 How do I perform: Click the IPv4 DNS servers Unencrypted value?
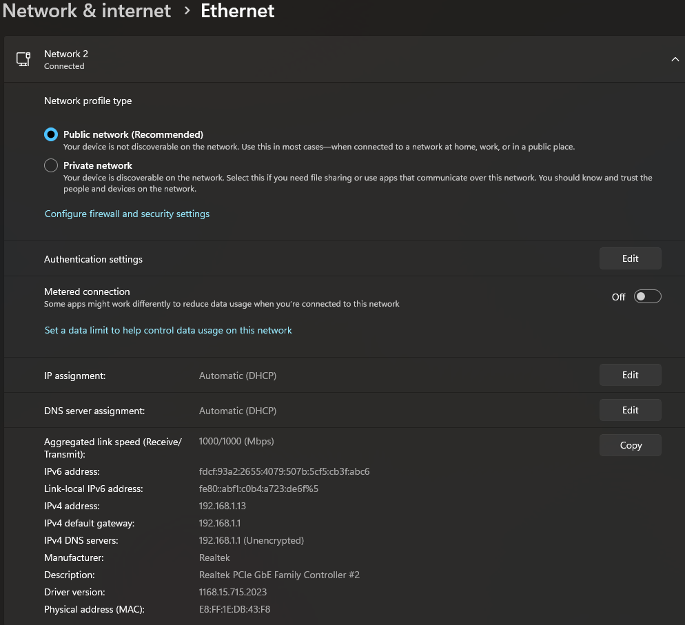point(252,540)
